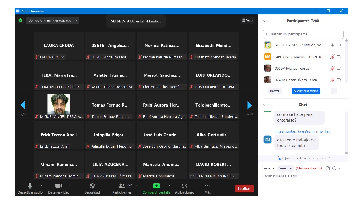Image resolution: width=363 pixels, height=204 pixels.
Task: Click the Buscar un participante field
Action: point(303,34)
